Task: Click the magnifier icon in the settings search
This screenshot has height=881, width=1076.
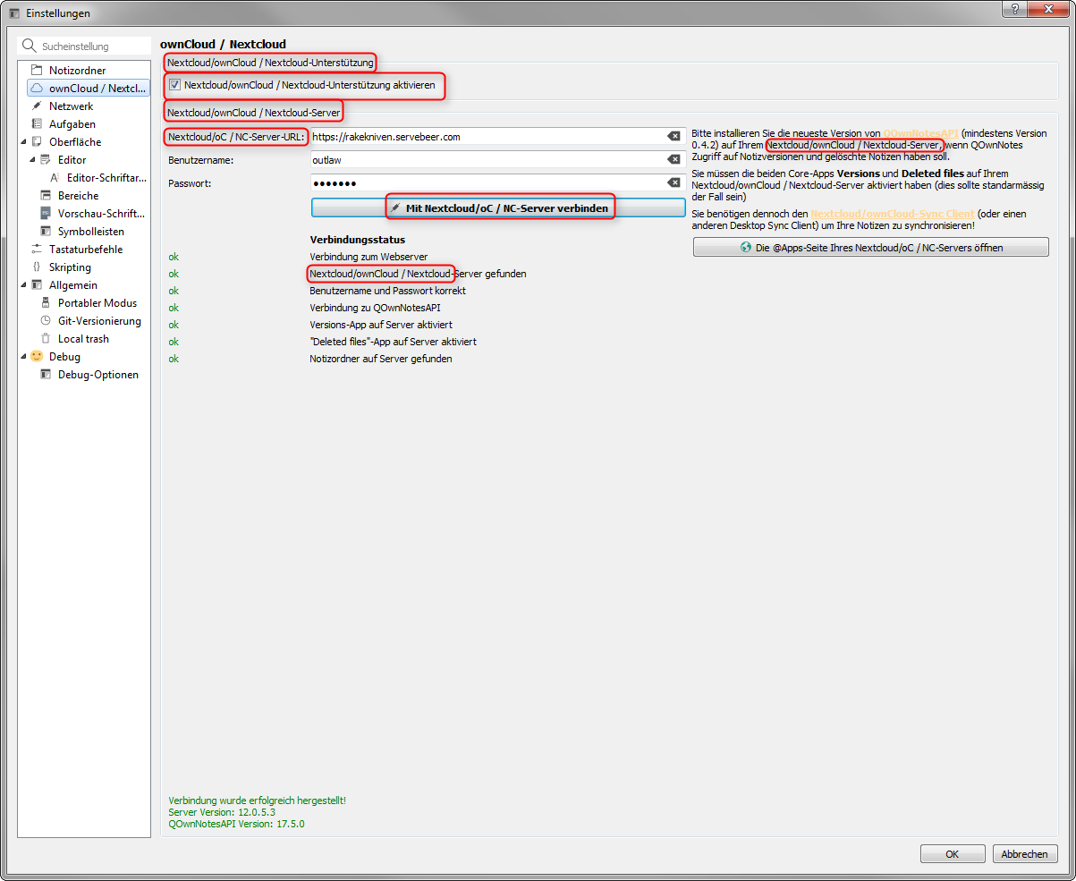Action: point(30,46)
